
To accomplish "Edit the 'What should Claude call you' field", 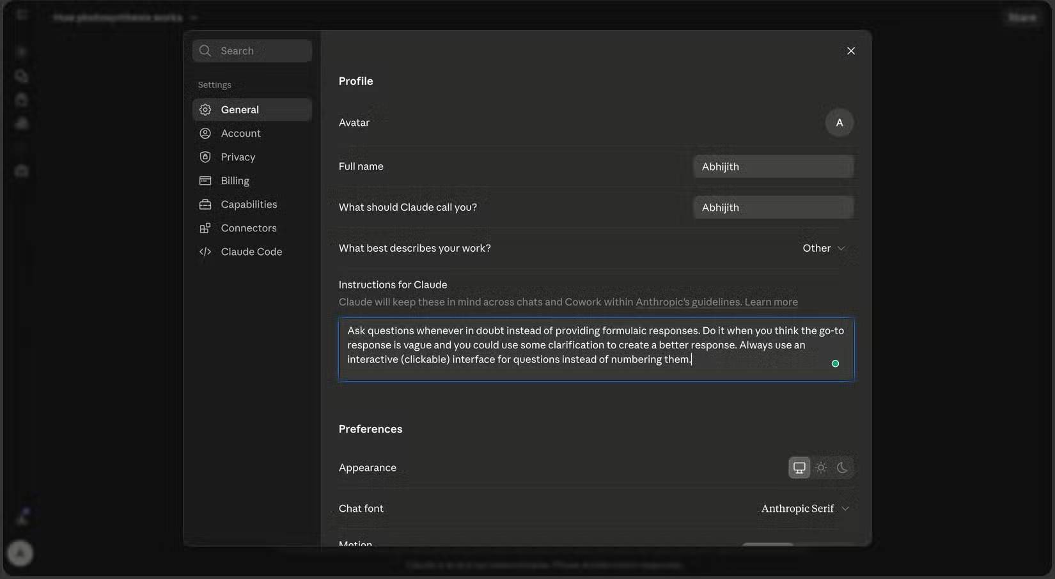I will [x=774, y=208].
